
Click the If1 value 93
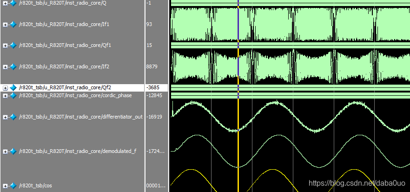click(x=149, y=24)
